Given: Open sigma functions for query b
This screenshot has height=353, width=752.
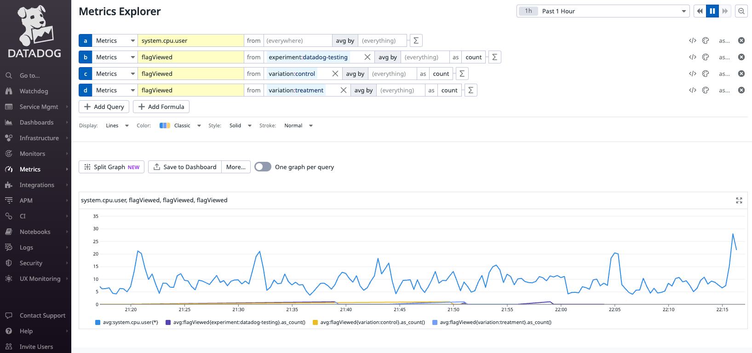Looking at the screenshot, I should (494, 57).
